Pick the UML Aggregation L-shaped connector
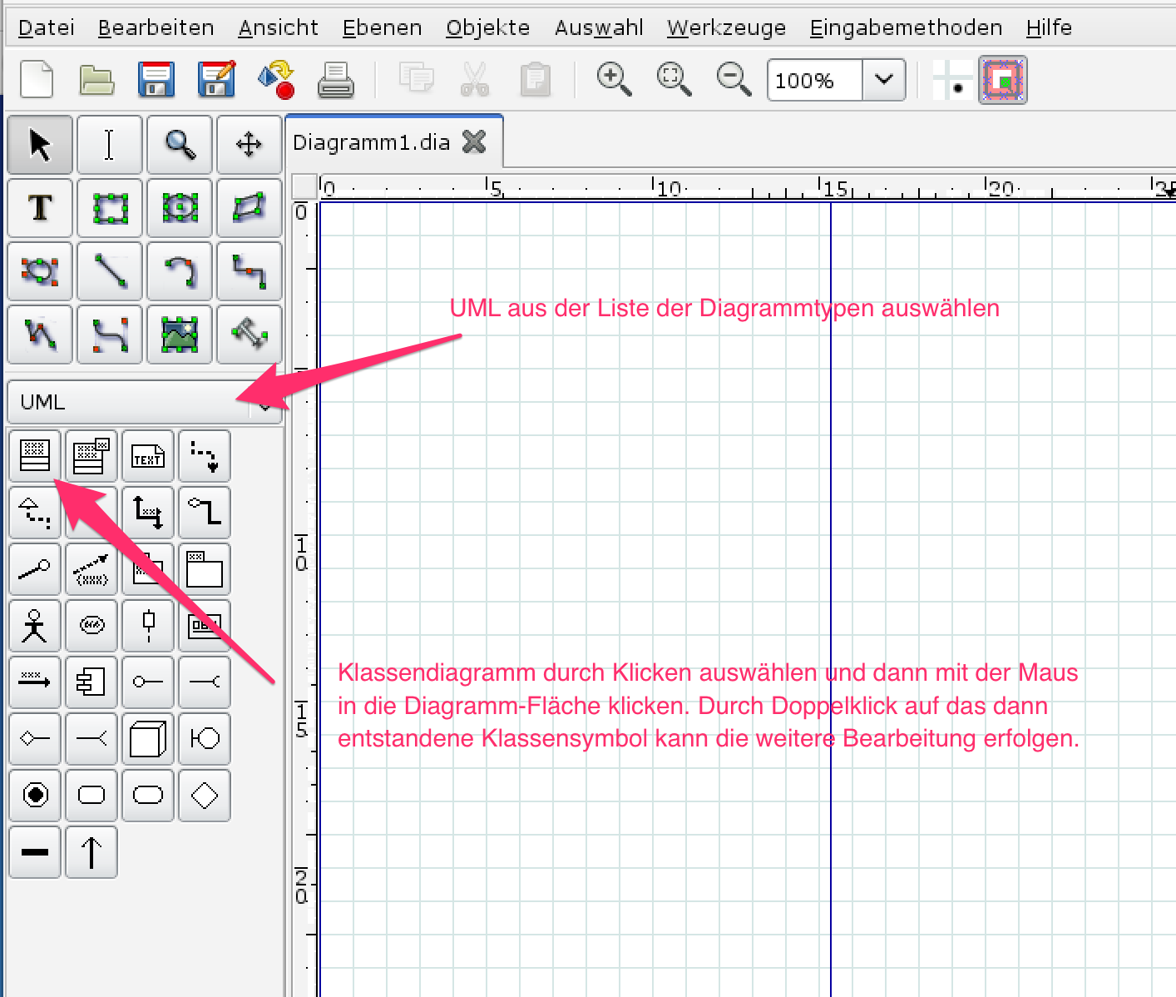 (x=205, y=512)
